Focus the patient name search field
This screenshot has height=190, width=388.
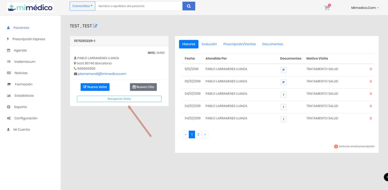click(x=139, y=6)
